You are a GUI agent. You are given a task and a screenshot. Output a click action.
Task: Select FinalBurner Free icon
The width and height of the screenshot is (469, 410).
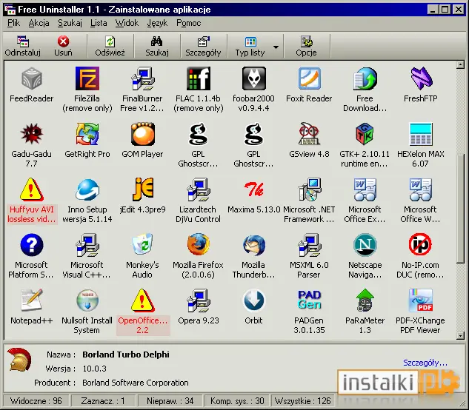(x=143, y=79)
